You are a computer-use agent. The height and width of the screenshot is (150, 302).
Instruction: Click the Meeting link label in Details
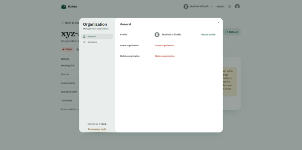[x=68, y=66]
